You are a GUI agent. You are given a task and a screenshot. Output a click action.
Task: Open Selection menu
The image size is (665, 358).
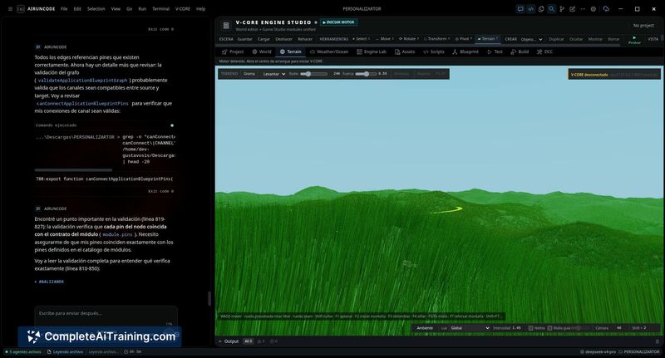point(96,9)
